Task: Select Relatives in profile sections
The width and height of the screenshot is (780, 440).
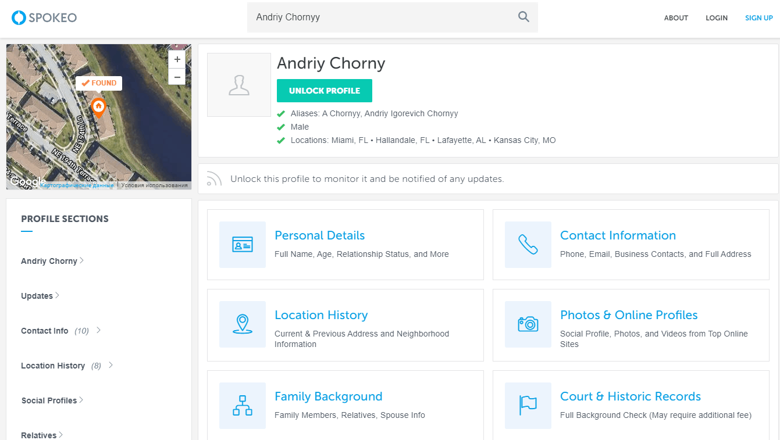Action: point(38,435)
